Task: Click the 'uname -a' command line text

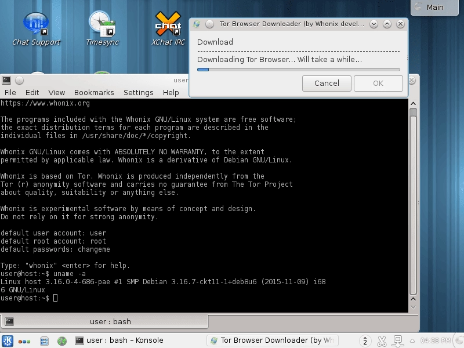Action: (x=70, y=274)
